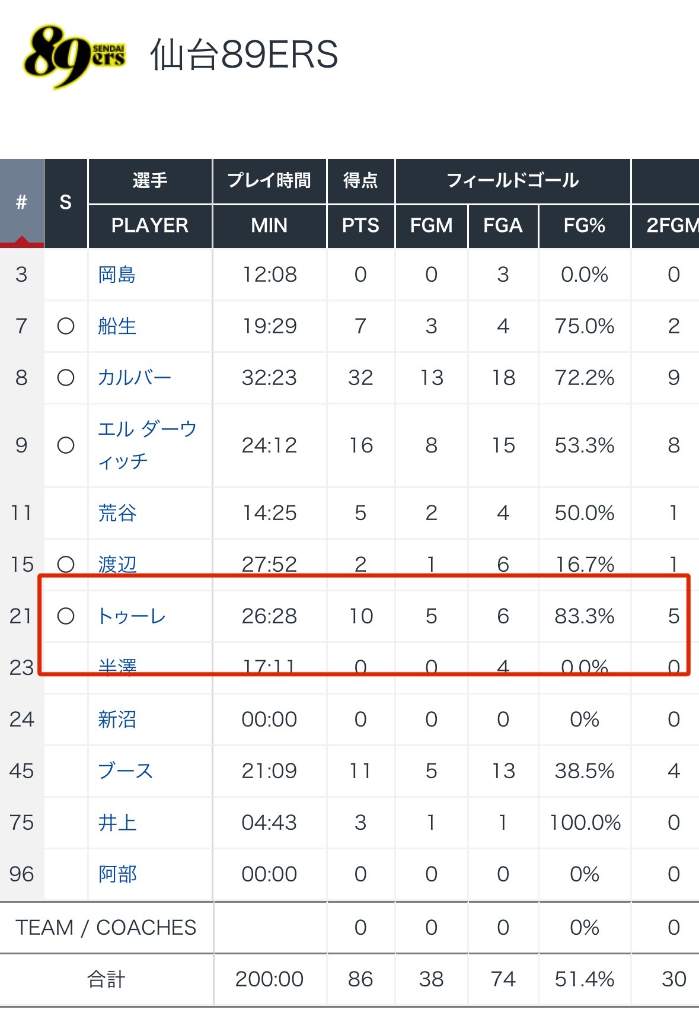Open player 船生's profile link

click(x=117, y=326)
